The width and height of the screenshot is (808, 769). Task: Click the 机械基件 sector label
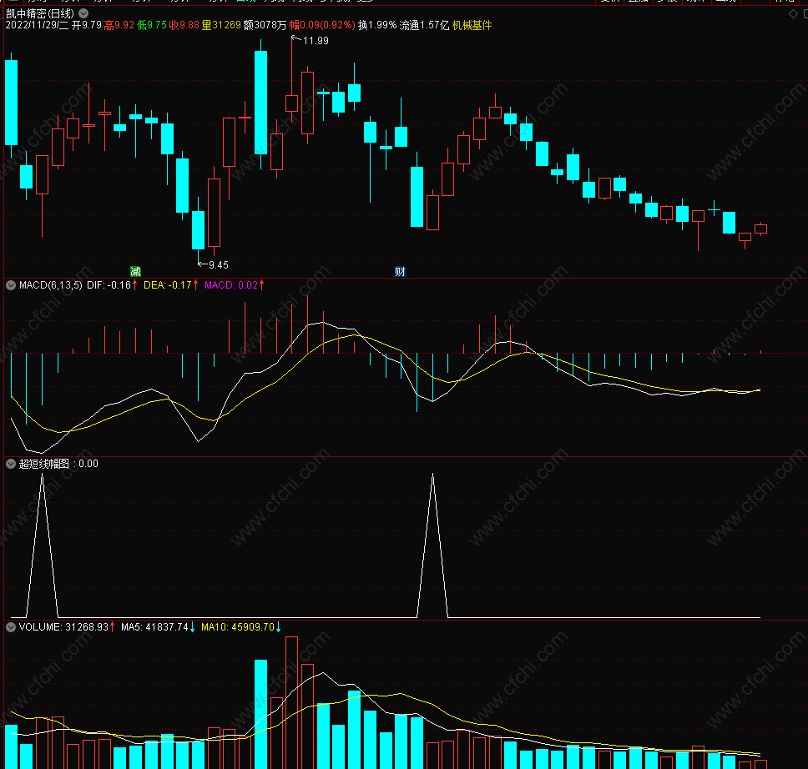coord(472,25)
